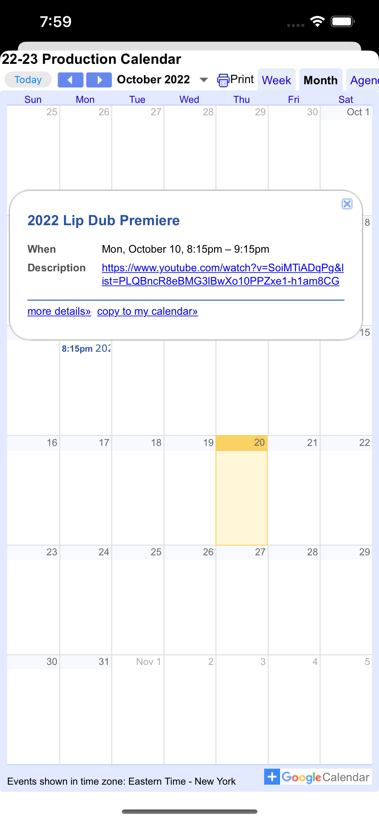
Task: Close the event details popup
Action: pos(347,204)
